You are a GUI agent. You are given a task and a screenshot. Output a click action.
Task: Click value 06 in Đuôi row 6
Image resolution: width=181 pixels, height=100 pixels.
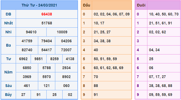[151, 68]
